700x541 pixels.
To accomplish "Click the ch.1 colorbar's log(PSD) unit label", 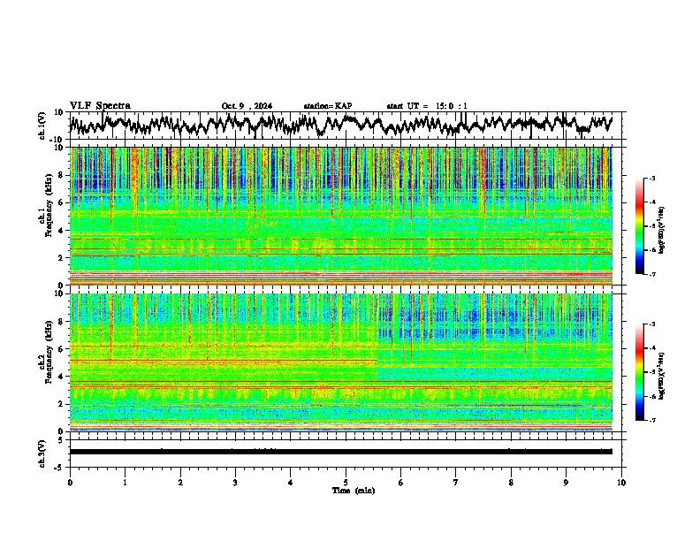I will pyautogui.click(x=662, y=230).
